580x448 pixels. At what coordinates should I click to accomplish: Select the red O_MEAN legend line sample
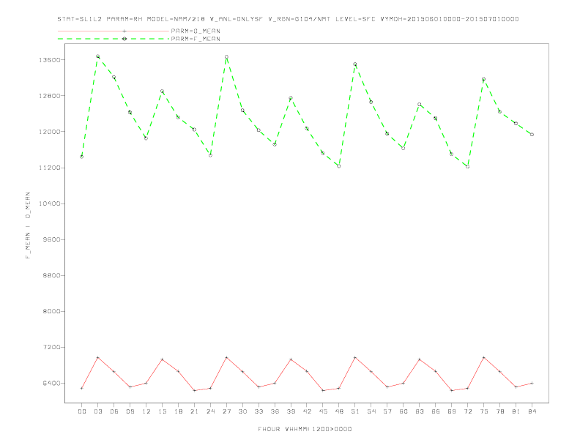tap(114, 31)
